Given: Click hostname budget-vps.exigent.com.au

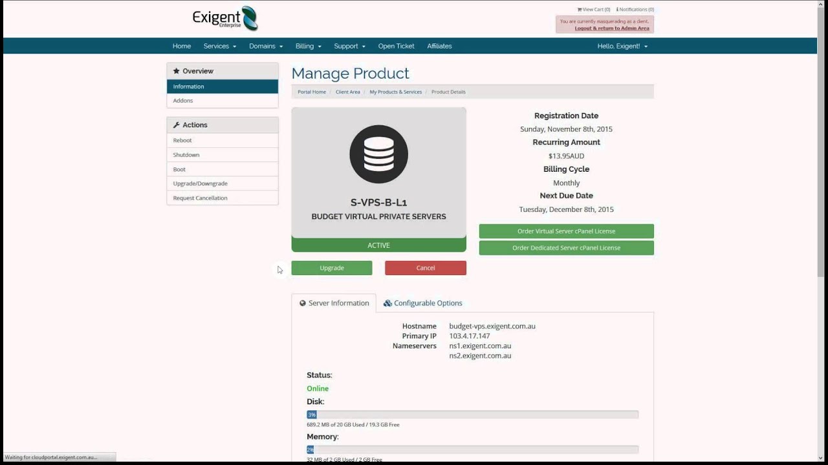Looking at the screenshot, I should (x=492, y=326).
